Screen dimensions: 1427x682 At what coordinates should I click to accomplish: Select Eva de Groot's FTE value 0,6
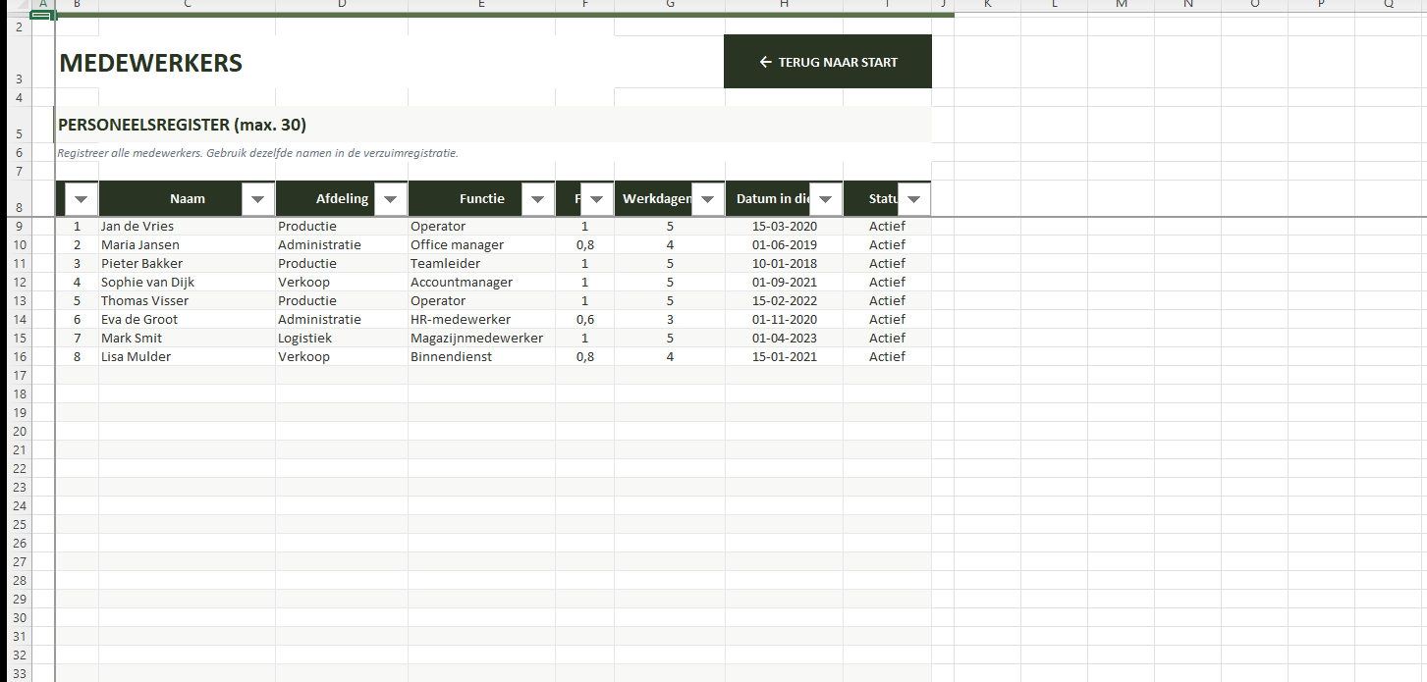point(584,320)
